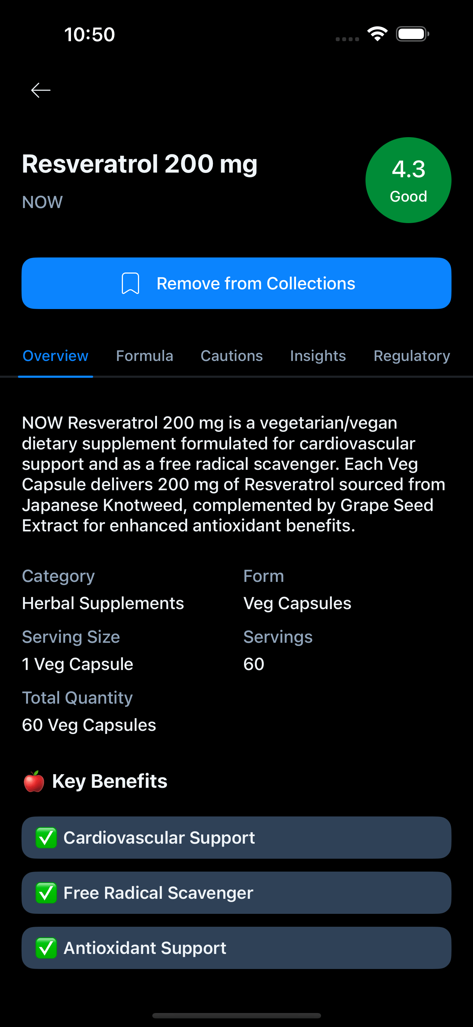Tap the bookmark icon in Collections button
473x1027 pixels.
tap(130, 284)
